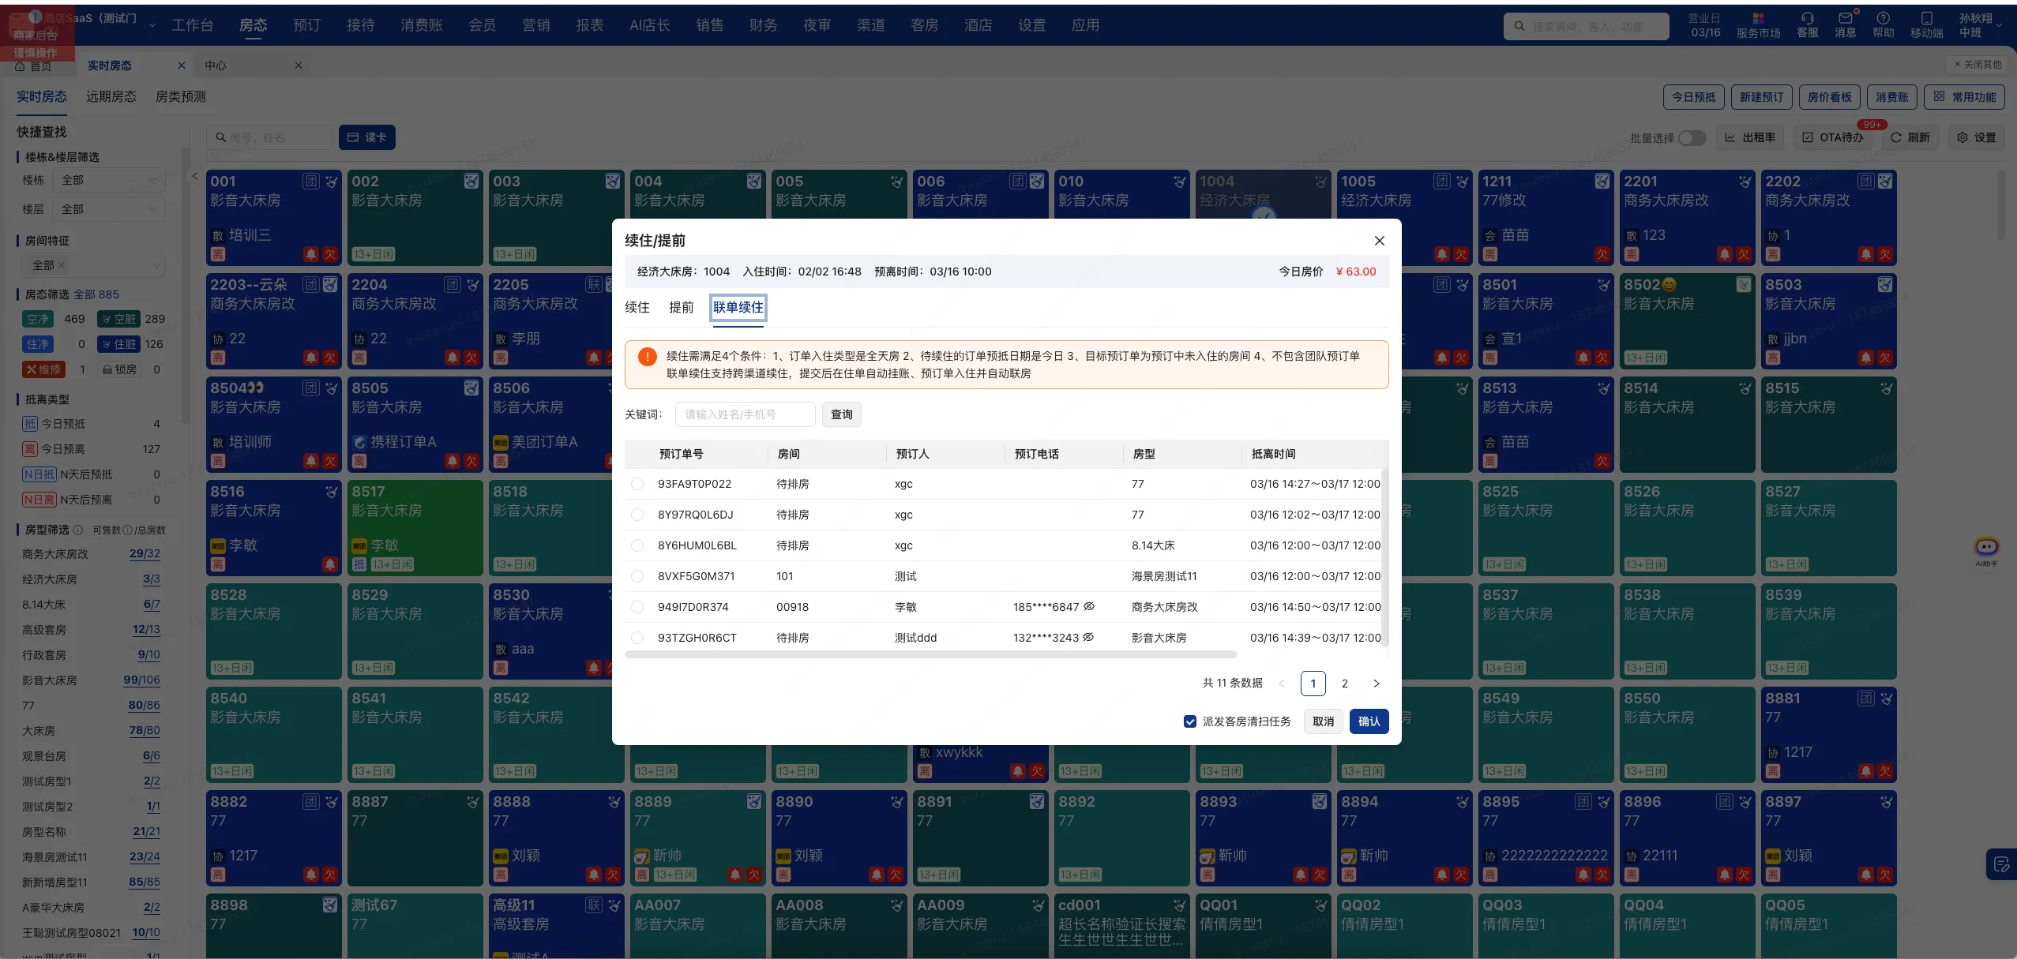Go to page 2 of the results
Viewport: 2017px width, 959px height.
point(1345,683)
